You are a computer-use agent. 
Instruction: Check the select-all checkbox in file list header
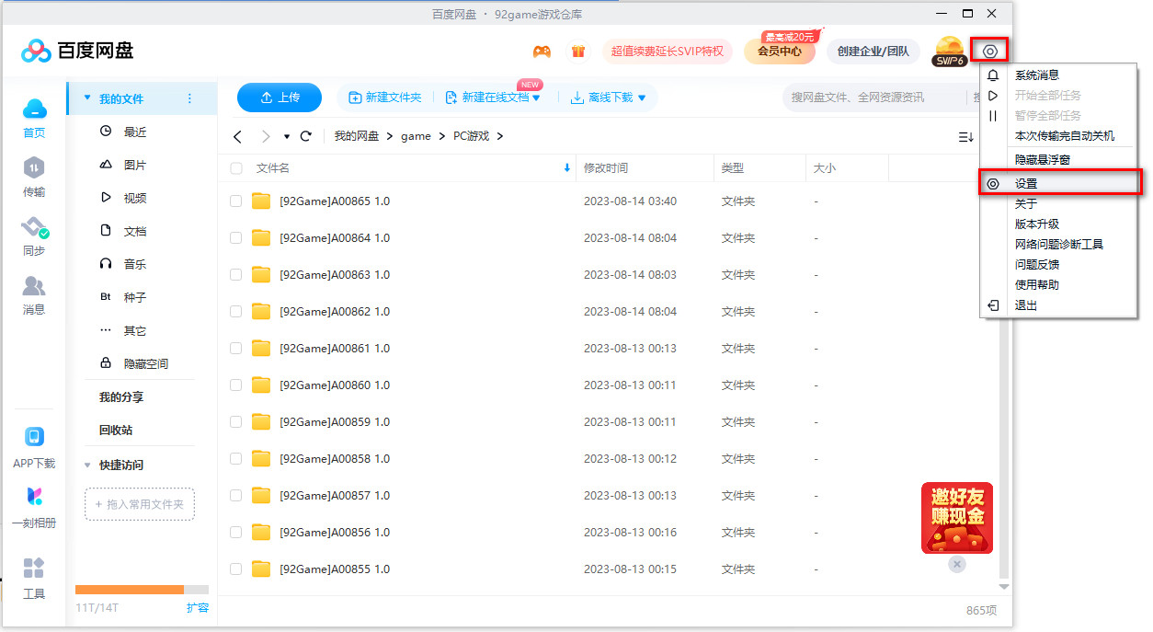[235, 168]
